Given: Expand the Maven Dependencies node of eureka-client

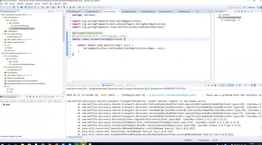Looking at the screenshot, I should pos(3,42).
